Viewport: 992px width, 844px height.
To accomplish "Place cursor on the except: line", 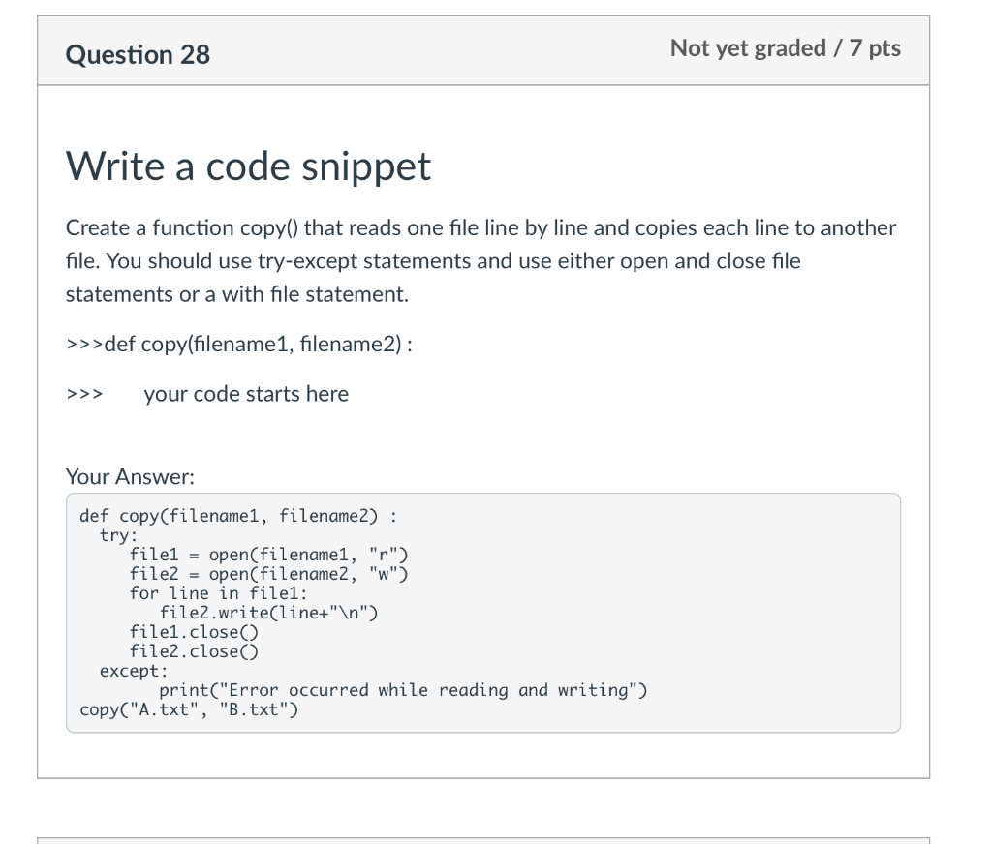I will click(134, 671).
